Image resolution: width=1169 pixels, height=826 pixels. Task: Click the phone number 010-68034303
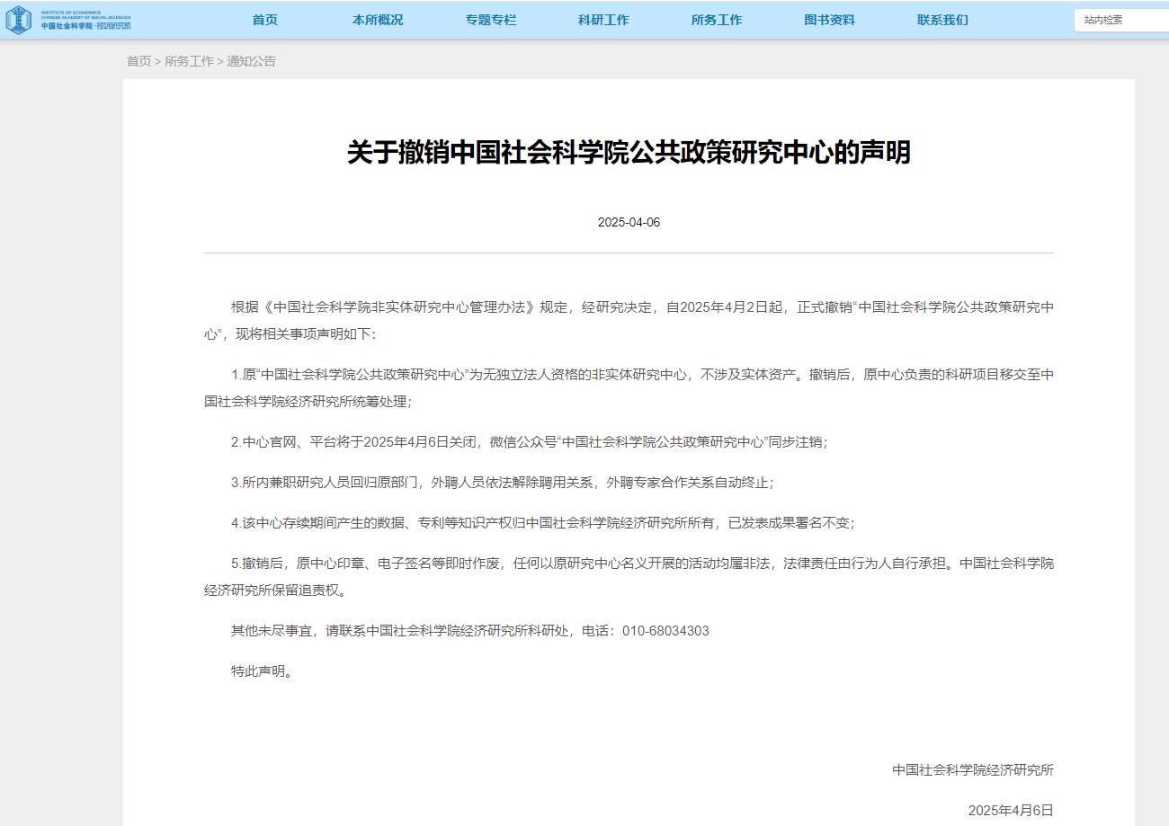pyautogui.click(x=665, y=631)
